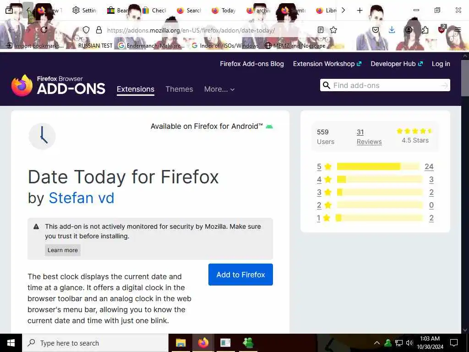Click Log in at top right
469x352 pixels.
tap(441, 64)
